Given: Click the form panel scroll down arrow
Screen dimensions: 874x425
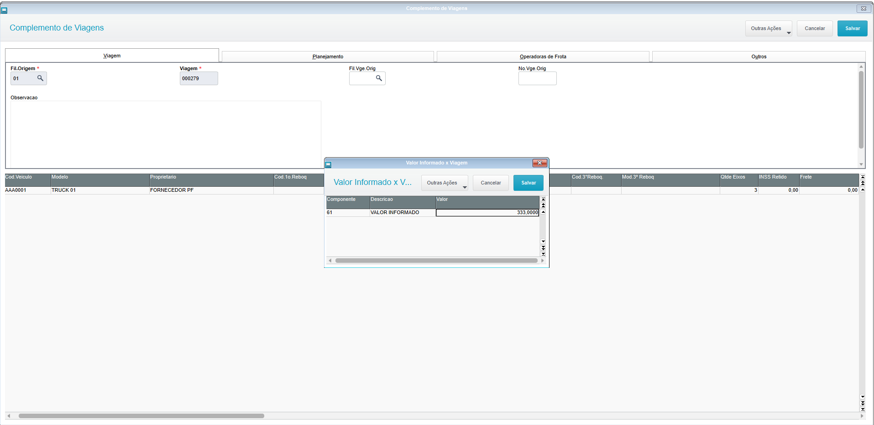Looking at the screenshot, I should pyautogui.click(x=861, y=164).
